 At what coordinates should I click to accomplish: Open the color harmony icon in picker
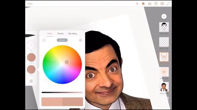coord(80,40)
